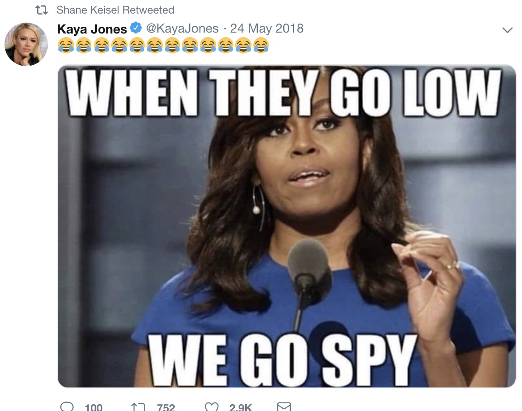Click the retweet count 752

(166, 407)
